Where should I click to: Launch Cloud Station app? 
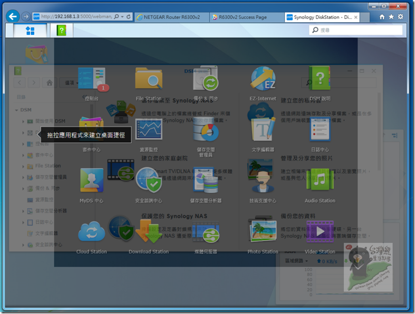(92, 232)
